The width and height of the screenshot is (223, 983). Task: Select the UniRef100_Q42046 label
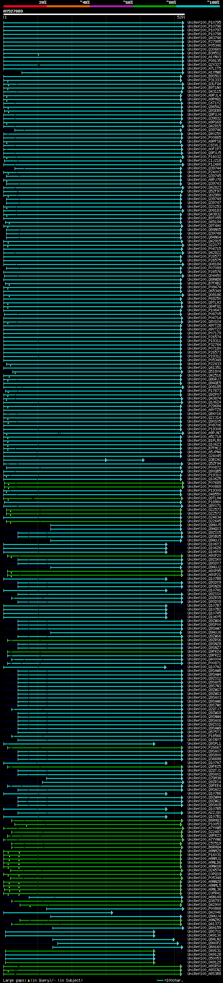(x=204, y=913)
